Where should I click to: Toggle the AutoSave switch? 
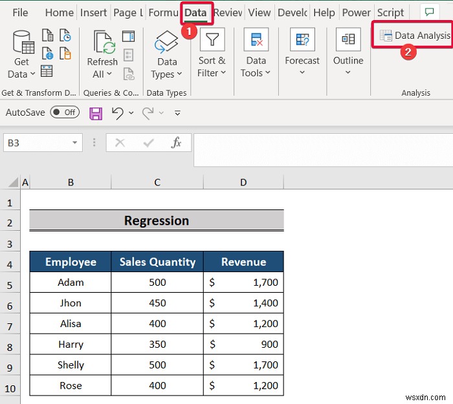coord(65,112)
